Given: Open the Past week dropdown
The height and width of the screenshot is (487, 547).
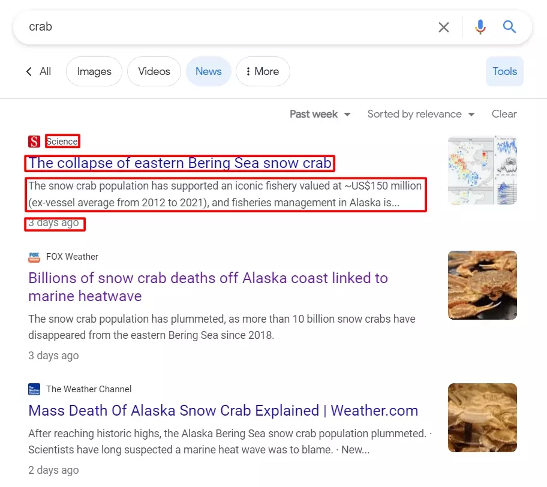Looking at the screenshot, I should (x=320, y=114).
